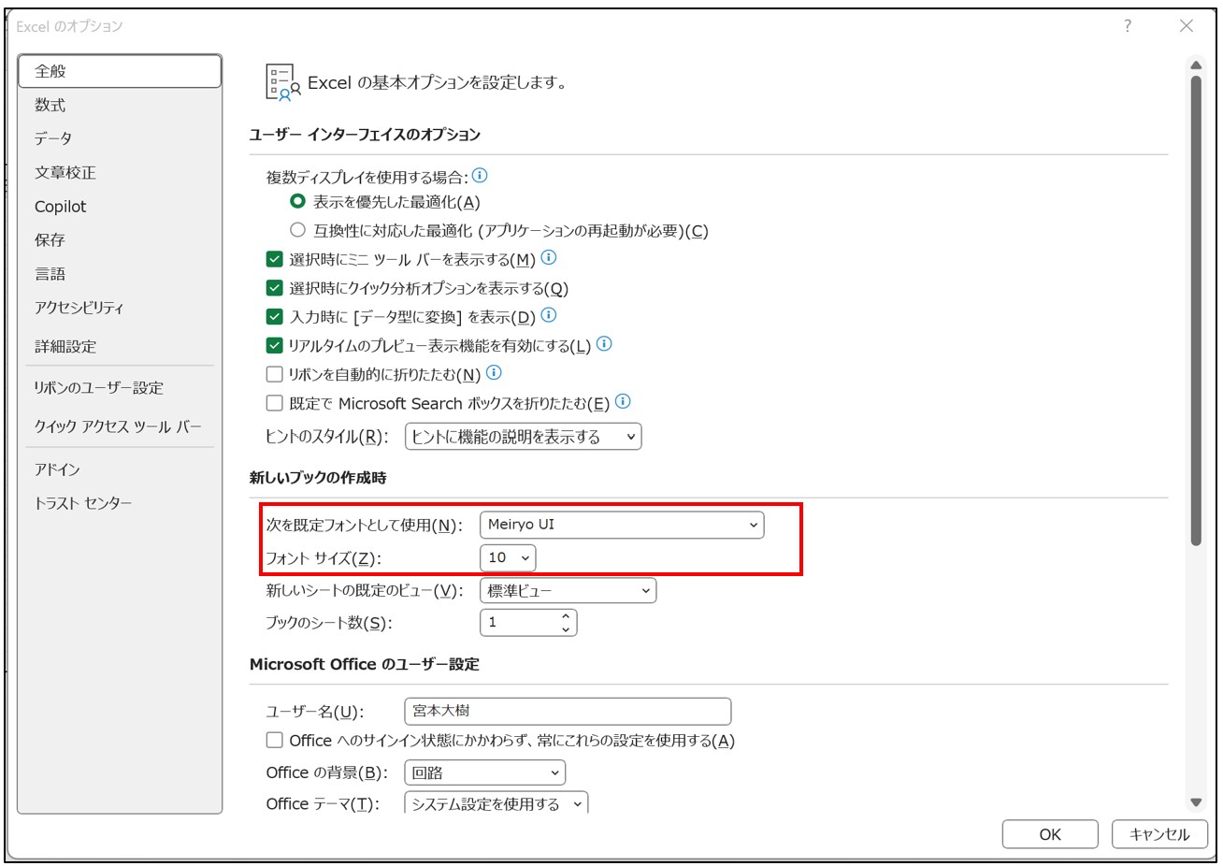Click the help question mark in title bar
This screenshot has width=1223, height=866.
[1128, 26]
